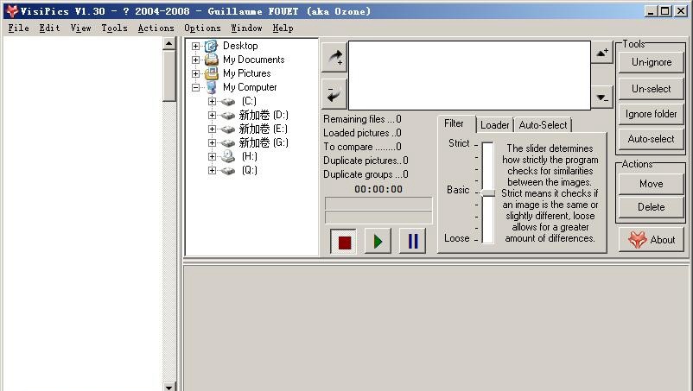
Task: Select the My Computer tree label
Action: point(250,87)
